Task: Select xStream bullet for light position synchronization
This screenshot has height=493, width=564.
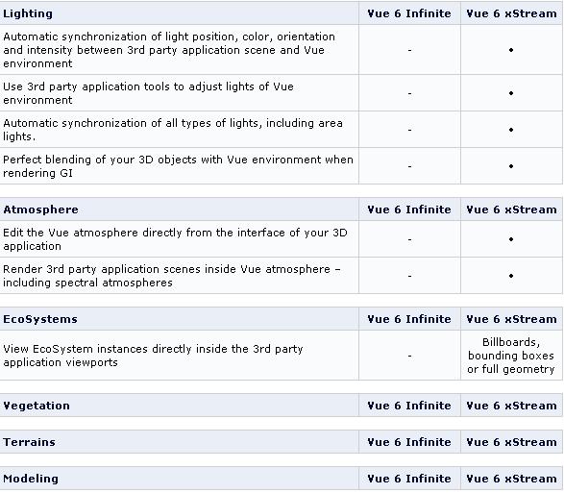Action: tap(511, 50)
